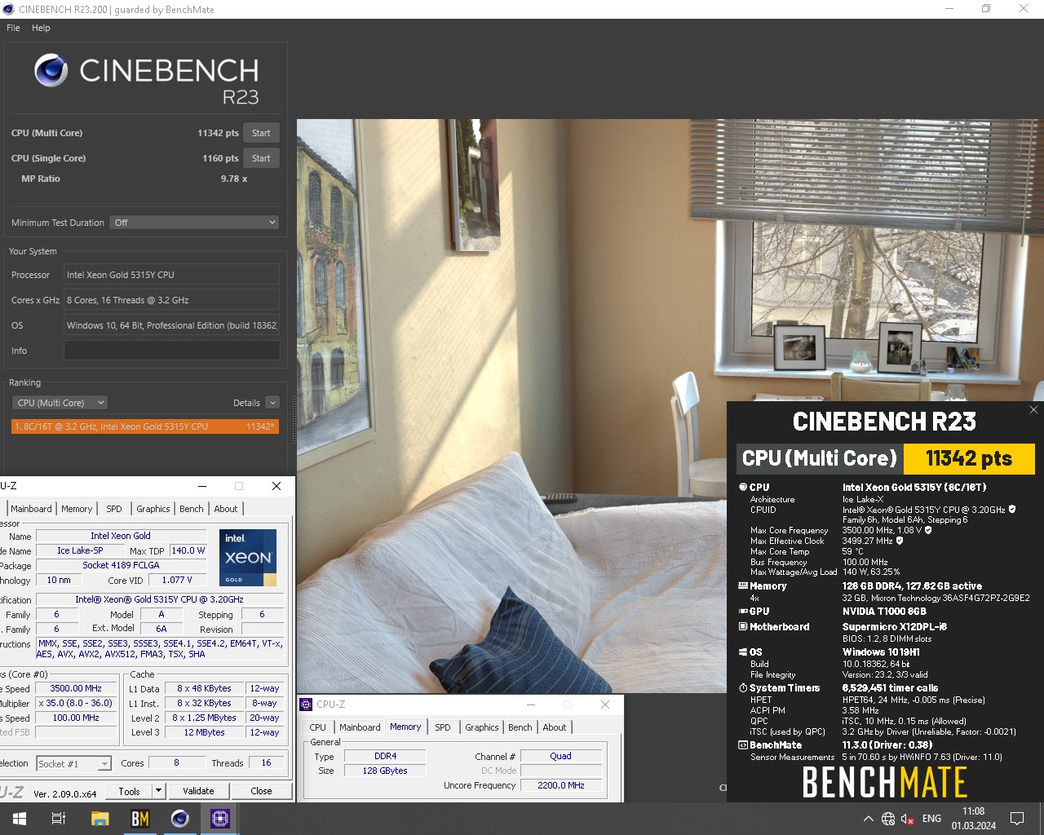Switch to Mainboard tab in left CPU-Z window
This screenshot has width=1044, height=835.
coord(31,509)
